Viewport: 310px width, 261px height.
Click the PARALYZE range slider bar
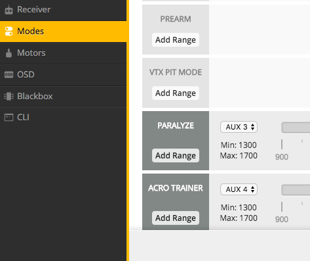[x=296, y=128]
